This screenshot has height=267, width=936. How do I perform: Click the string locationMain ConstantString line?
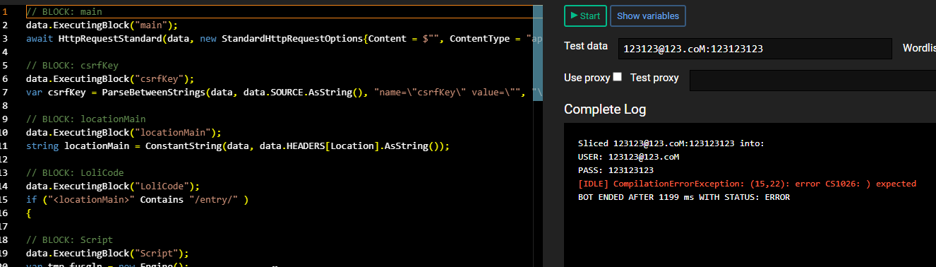coord(238,146)
